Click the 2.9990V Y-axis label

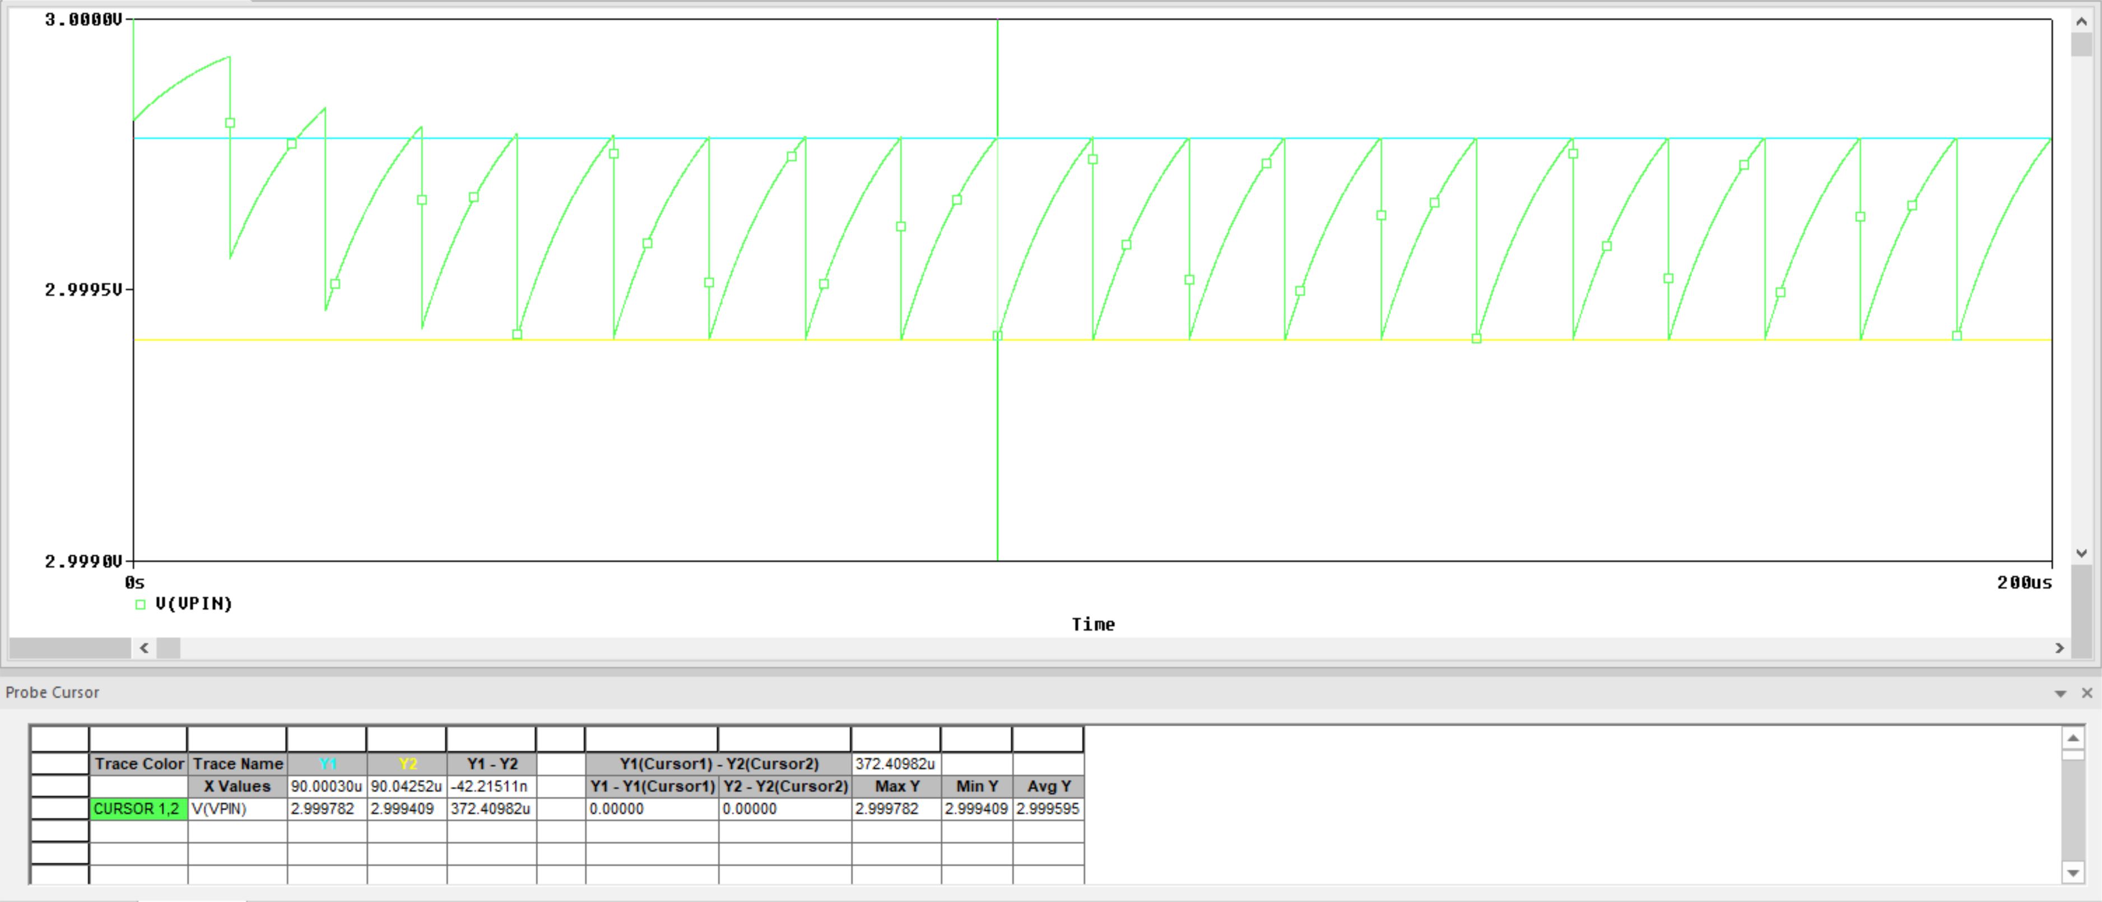83,561
